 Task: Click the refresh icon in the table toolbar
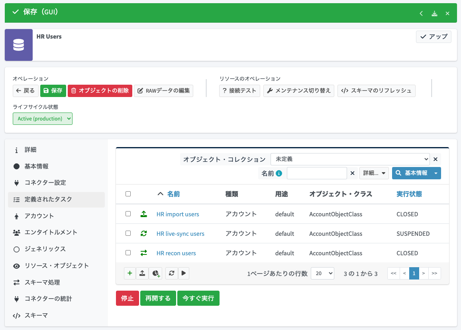[x=171, y=274]
